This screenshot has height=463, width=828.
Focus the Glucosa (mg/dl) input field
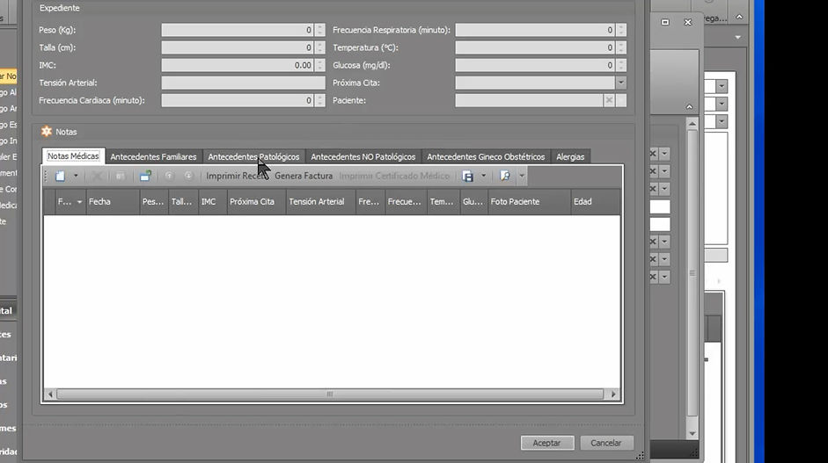pyautogui.click(x=536, y=65)
